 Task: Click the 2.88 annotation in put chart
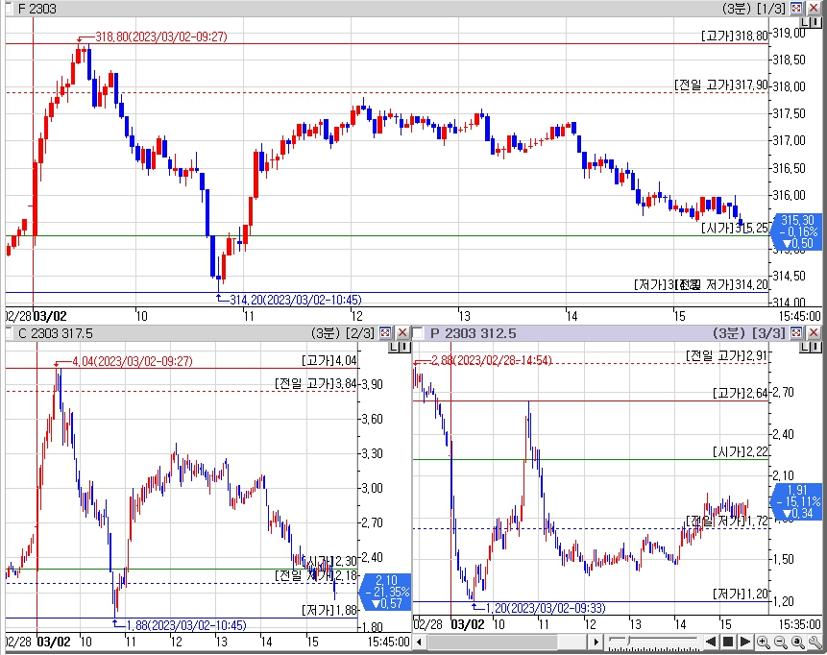[492, 360]
